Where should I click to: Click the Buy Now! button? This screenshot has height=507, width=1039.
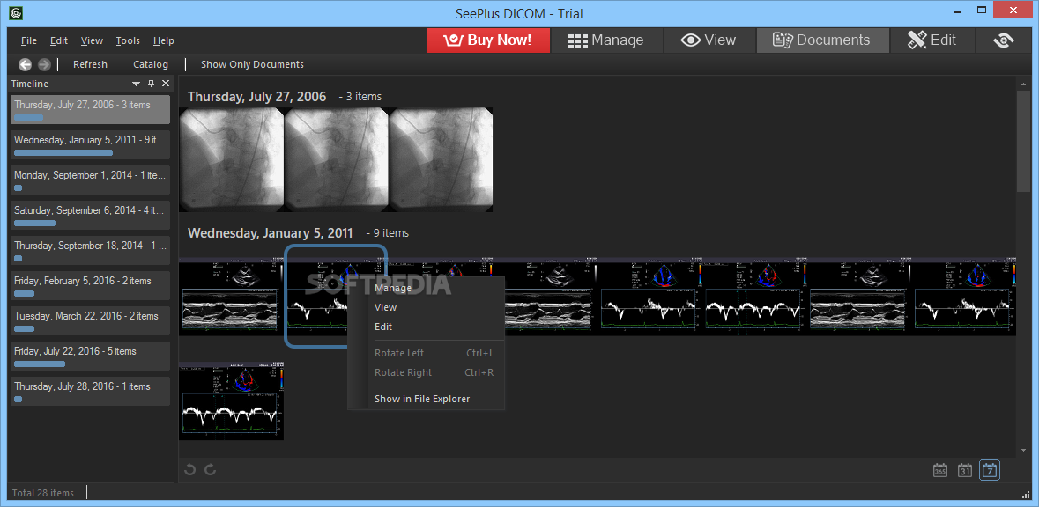pyautogui.click(x=488, y=40)
